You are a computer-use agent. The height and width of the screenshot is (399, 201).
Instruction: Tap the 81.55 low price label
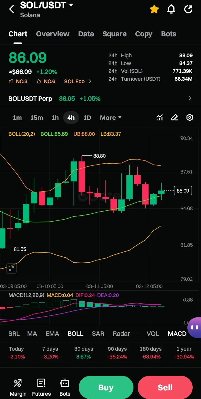click(x=20, y=249)
